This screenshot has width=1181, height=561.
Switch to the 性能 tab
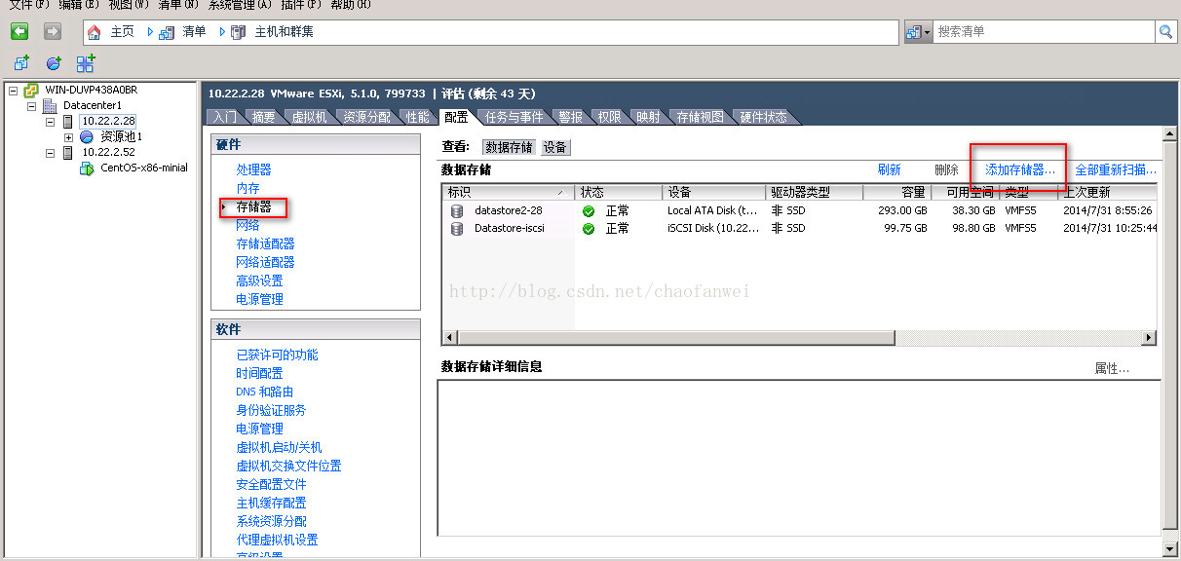click(417, 117)
